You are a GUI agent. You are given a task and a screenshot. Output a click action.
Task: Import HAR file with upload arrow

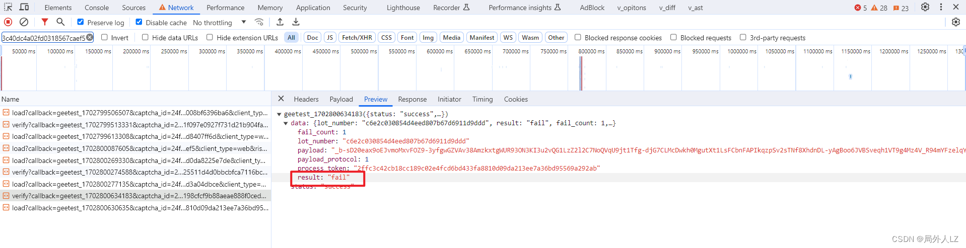click(x=280, y=22)
